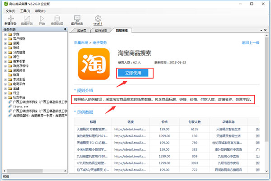Follow the 返回上一级 link
Image resolution: width=271 pixels, height=181 pixels.
(x=251, y=43)
